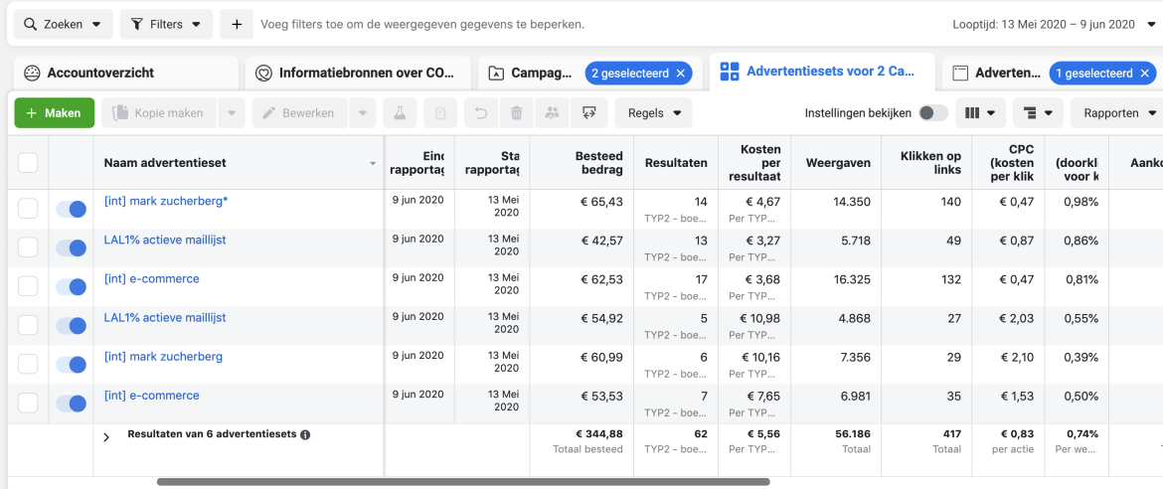The height and width of the screenshot is (489, 1163).
Task: Click the CPC value '€ 2,10'
Action: (1017, 357)
